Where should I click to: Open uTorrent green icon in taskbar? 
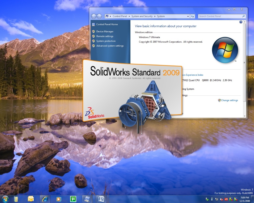[x=73, y=199]
